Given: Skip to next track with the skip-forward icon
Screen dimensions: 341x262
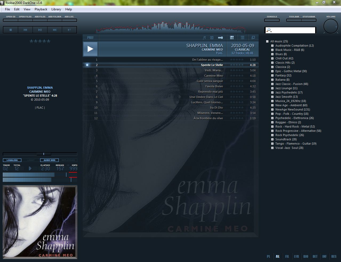Looking at the screenshot, I should (x=55, y=30).
